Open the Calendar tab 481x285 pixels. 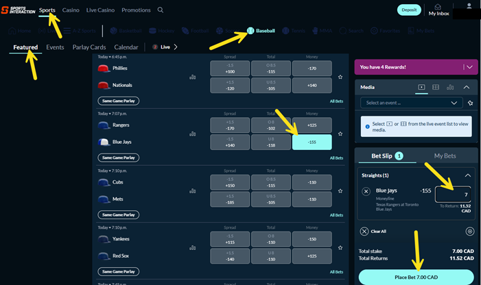pos(126,47)
